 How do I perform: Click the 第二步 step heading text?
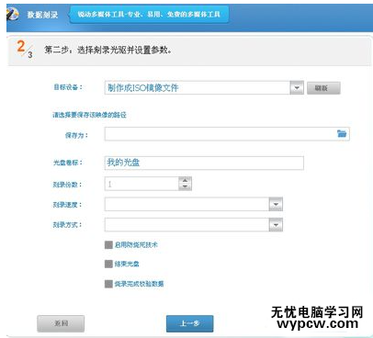tap(107, 50)
